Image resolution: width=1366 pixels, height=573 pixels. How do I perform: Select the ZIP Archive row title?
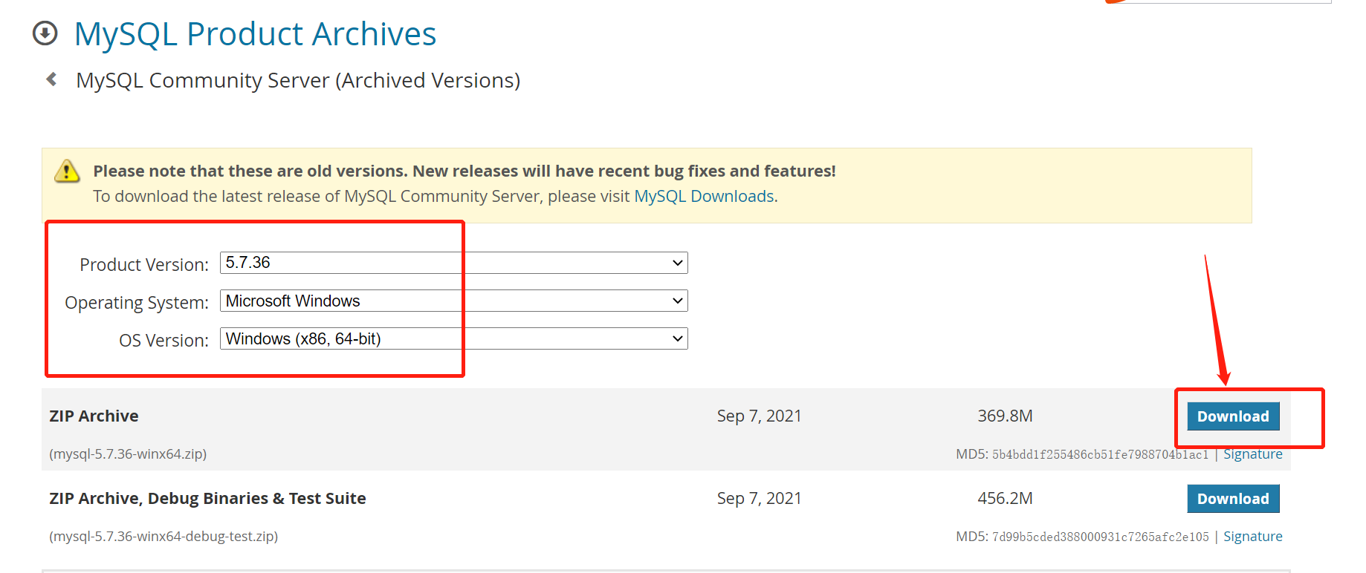click(x=94, y=416)
